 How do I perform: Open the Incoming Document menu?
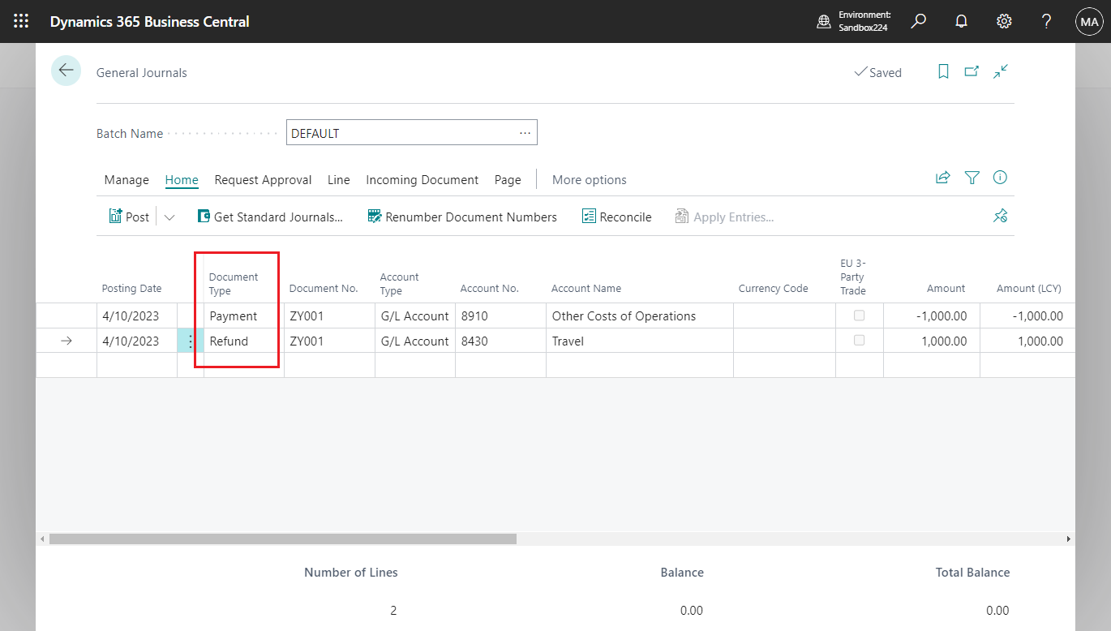pyautogui.click(x=422, y=179)
